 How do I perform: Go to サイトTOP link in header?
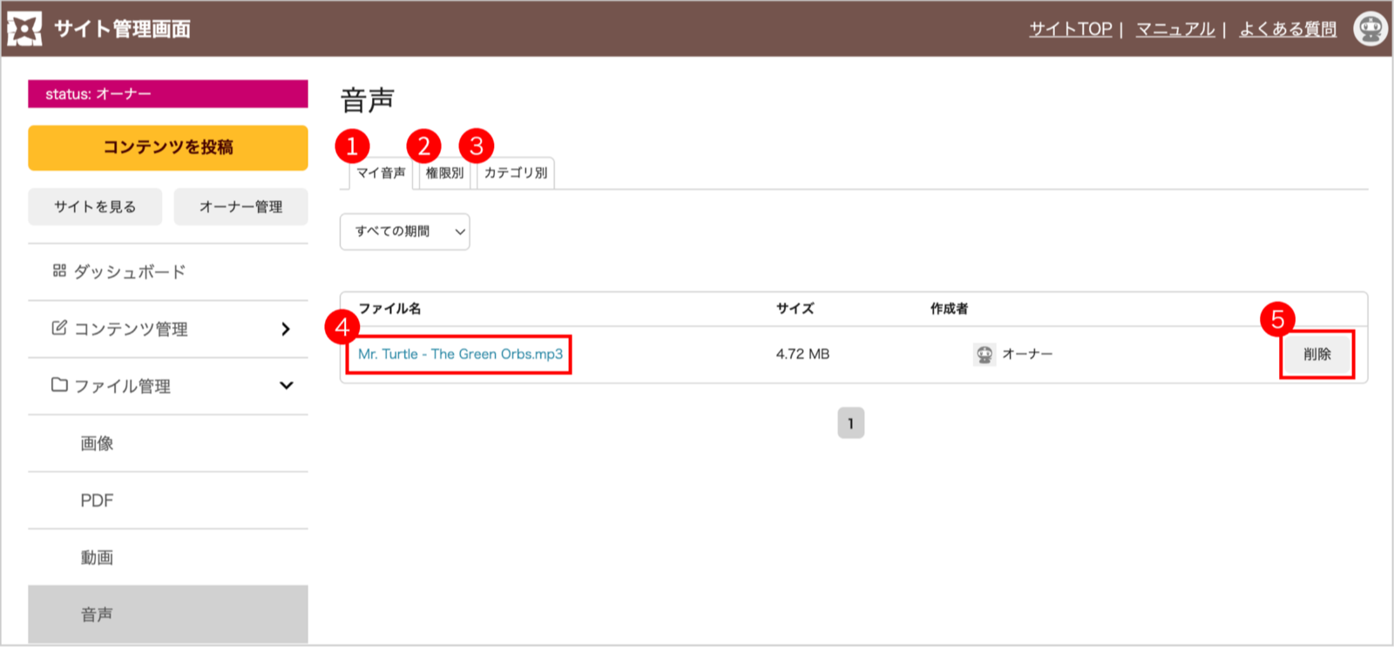click(x=1071, y=30)
